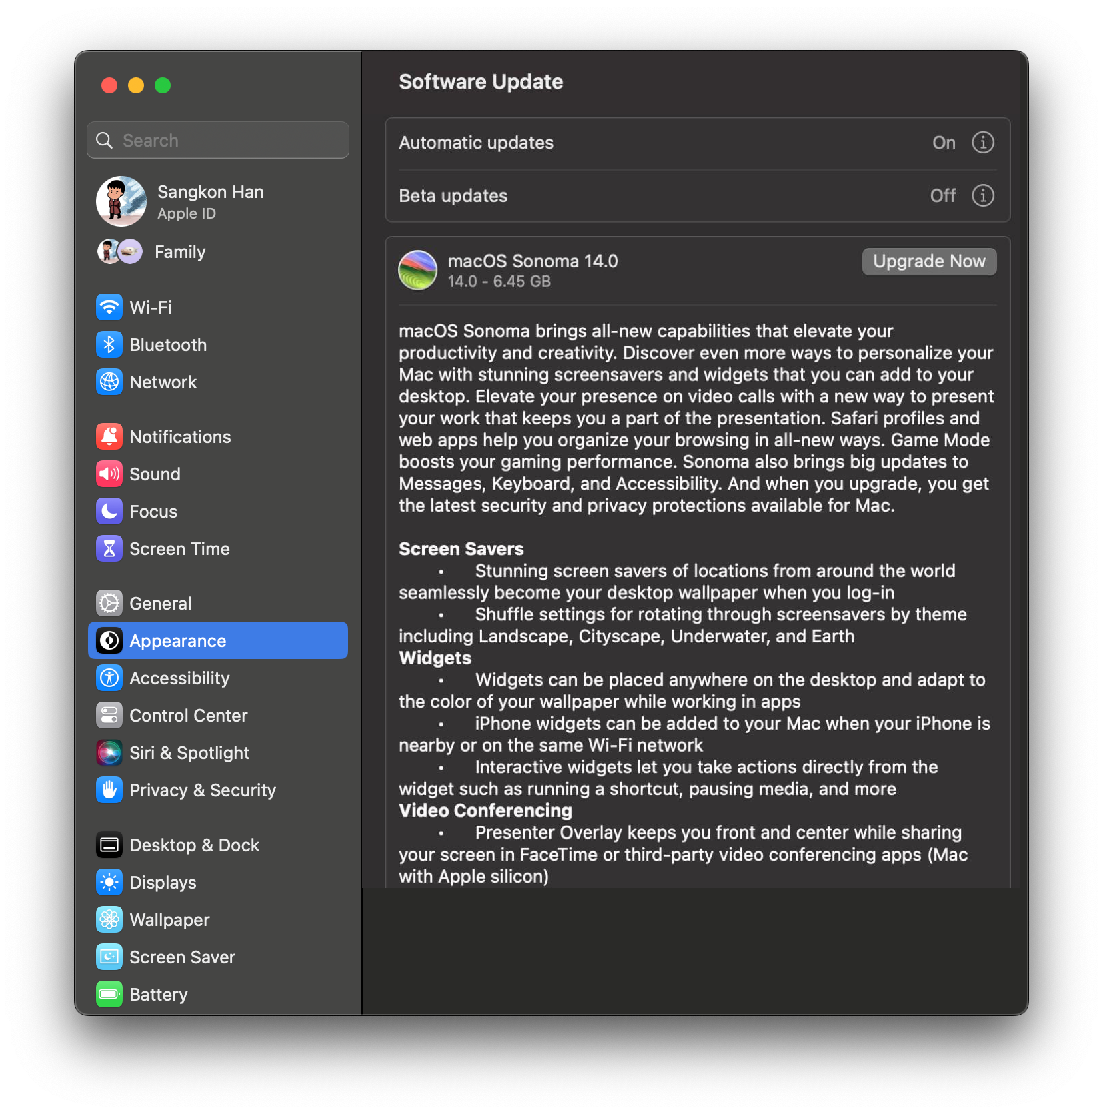Click the macOS Sonoma logo icon
The width and height of the screenshot is (1103, 1114).
click(417, 269)
